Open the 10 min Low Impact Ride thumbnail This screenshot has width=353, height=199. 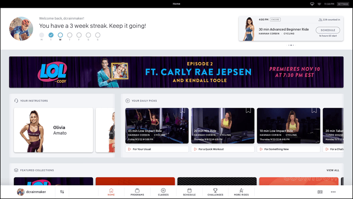tap(288, 126)
